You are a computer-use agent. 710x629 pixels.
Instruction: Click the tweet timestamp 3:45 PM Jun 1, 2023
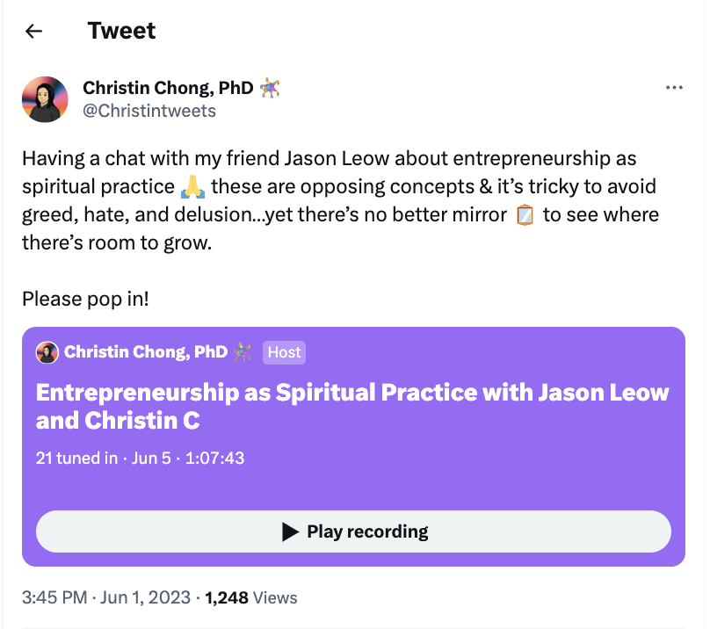tap(106, 597)
